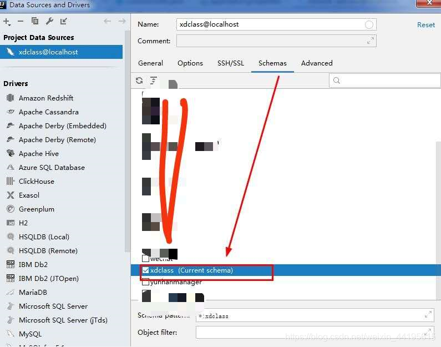Click the forward navigation arrow
Viewport: 441px width, 347px height.
click(122, 22)
